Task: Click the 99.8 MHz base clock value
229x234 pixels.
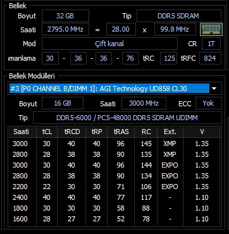Action: click(175, 29)
